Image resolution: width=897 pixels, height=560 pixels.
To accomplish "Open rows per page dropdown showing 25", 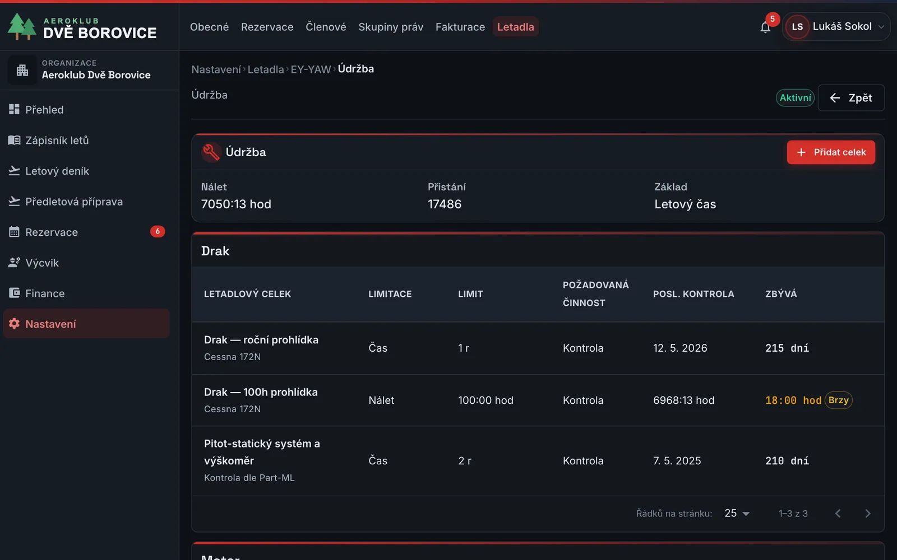I will point(737,514).
